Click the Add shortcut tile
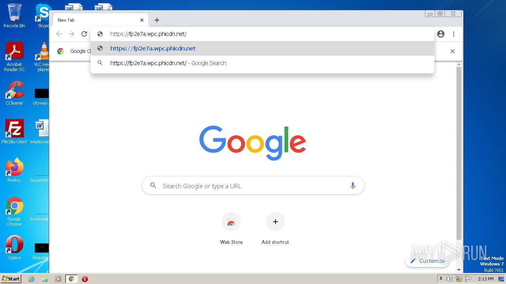This screenshot has width=506, height=284. pos(275,229)
